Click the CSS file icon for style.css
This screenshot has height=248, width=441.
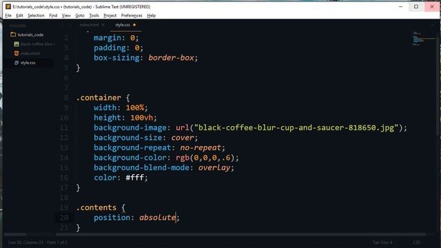tap(17, 63)
